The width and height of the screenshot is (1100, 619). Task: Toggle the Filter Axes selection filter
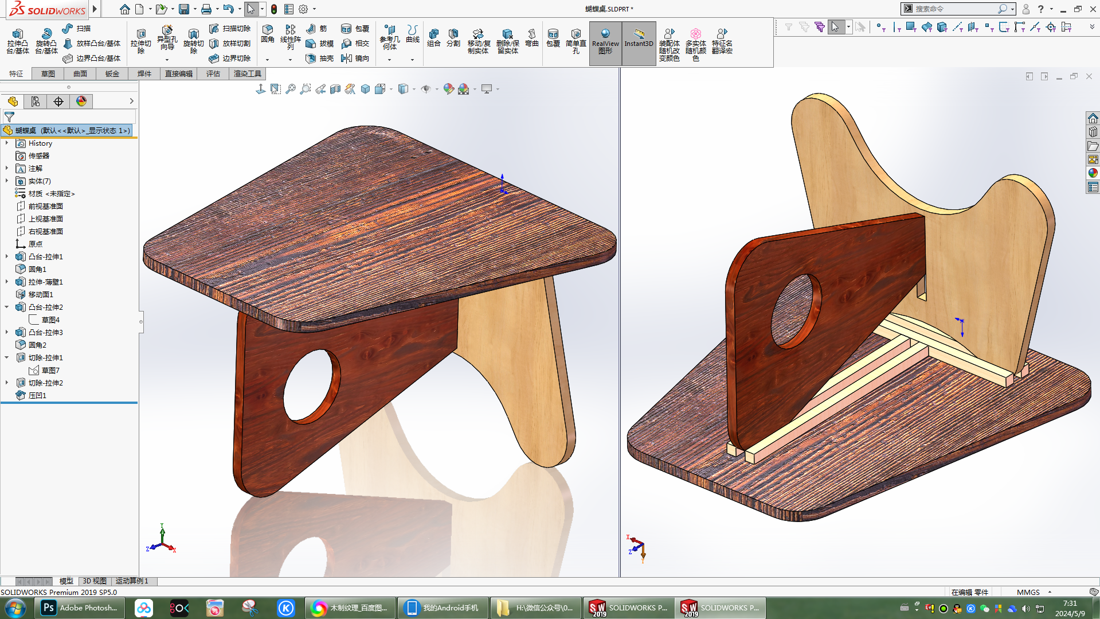click(957, 27)
